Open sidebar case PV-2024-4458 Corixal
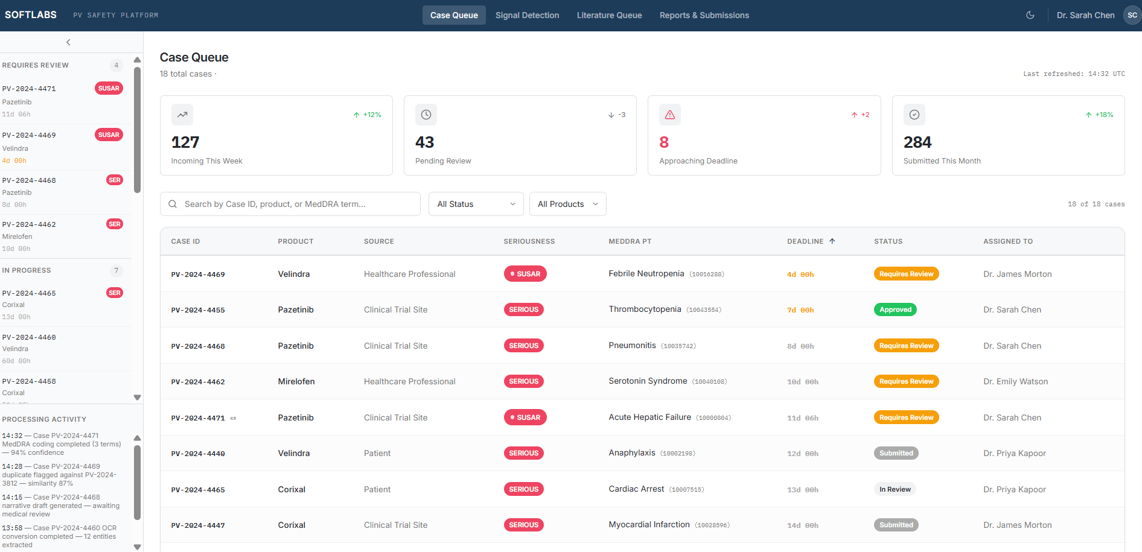 pos(65,387)
